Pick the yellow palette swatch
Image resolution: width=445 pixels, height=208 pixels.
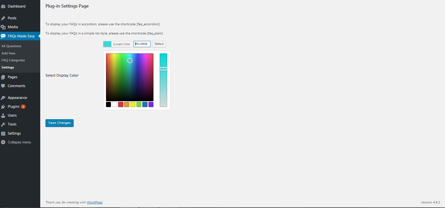coord(133,104)
